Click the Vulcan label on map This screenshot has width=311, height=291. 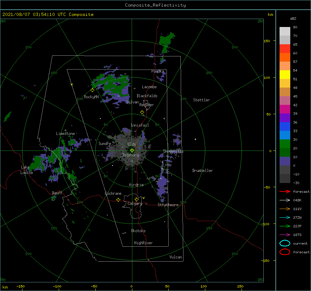pyautogui.click(x=176, y=257)
